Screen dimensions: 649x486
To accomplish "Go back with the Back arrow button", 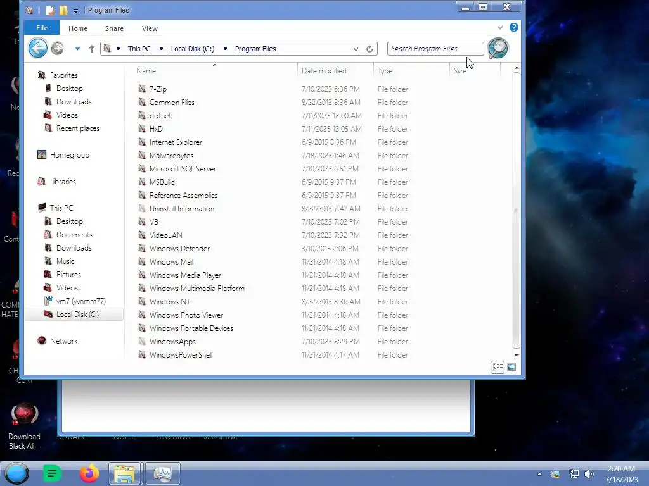I will [37, 48].
